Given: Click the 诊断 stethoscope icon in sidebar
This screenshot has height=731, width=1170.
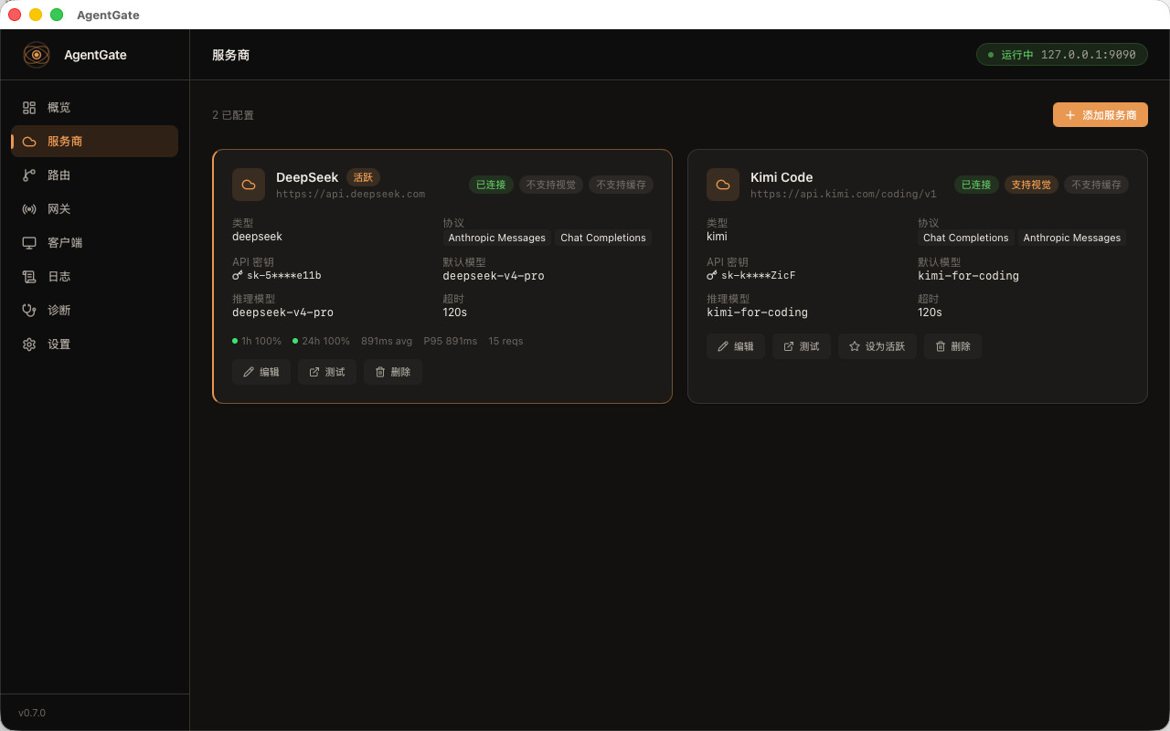Looking at the screenshot, I should 29,311.
